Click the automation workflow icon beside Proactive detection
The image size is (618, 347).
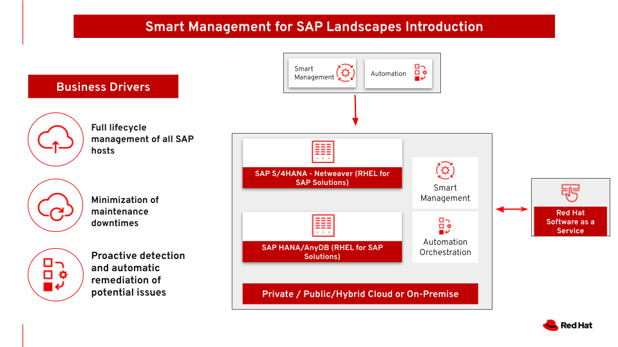(55, 274)
